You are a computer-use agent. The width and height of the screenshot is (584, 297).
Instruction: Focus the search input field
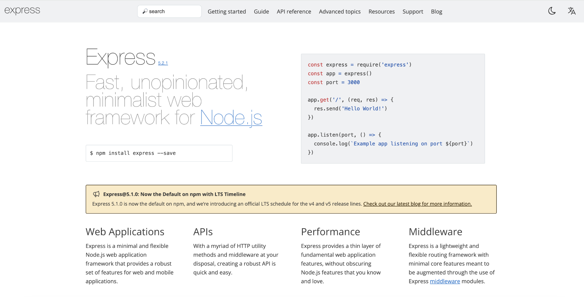[x=169, y=11]
